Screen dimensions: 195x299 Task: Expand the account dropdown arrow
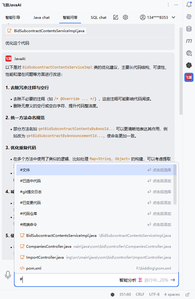[x=173, y=17]
